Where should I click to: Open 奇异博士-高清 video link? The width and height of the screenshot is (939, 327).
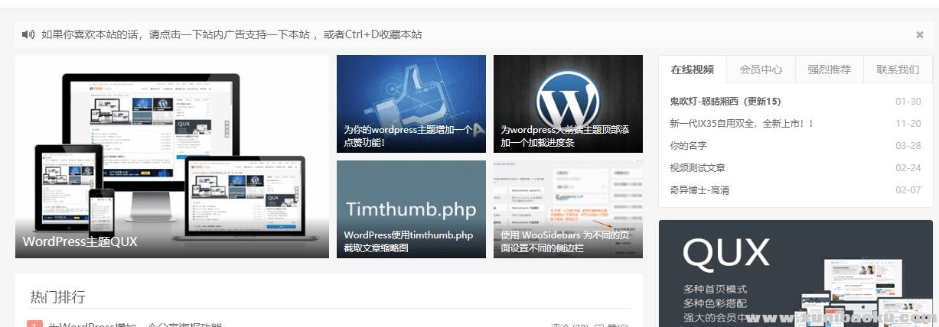click(700, 190)
